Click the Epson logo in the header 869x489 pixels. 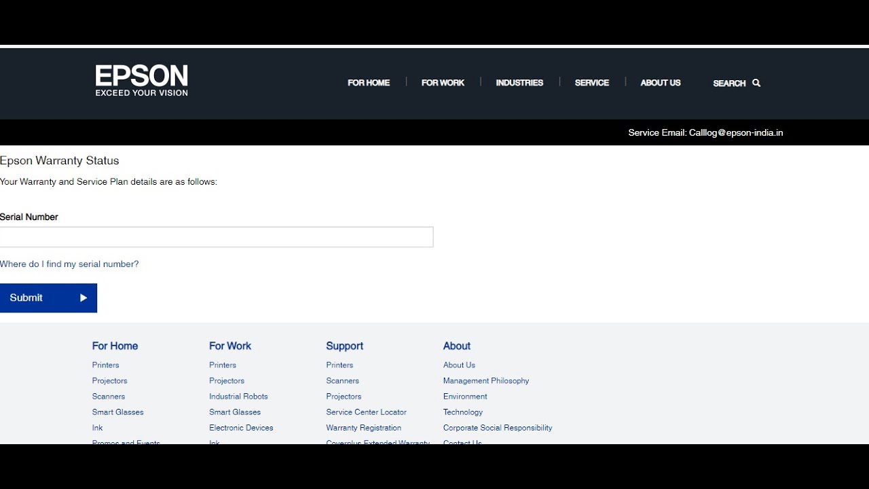click(x=141, y=81)
